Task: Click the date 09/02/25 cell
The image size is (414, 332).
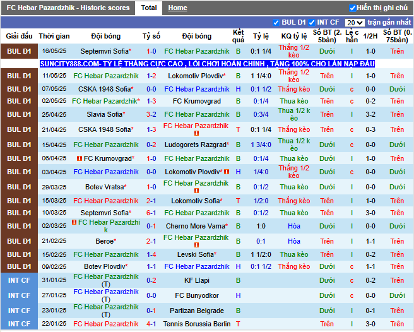Action: coord(54,266)
